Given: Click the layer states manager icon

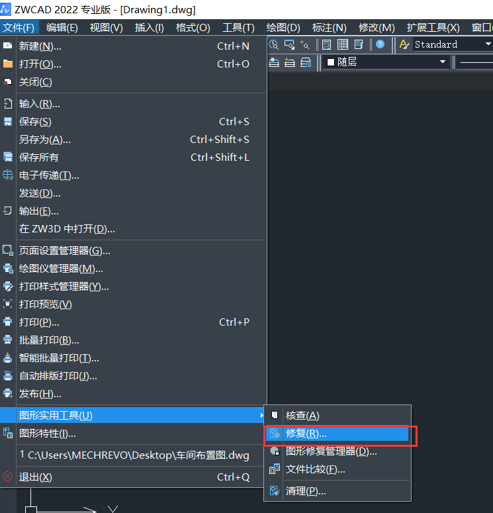Looking at the screenshot, I should pyautogui.click(x=306, y=62).
